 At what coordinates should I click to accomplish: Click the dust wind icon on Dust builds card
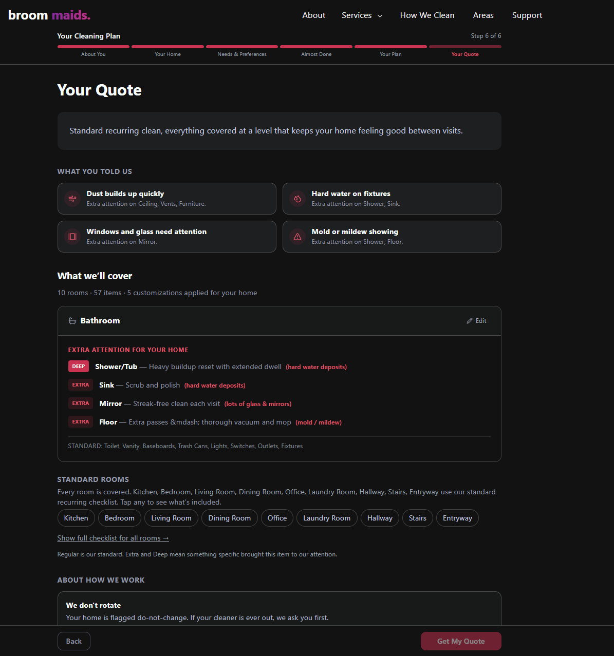[x=72, y=199]
